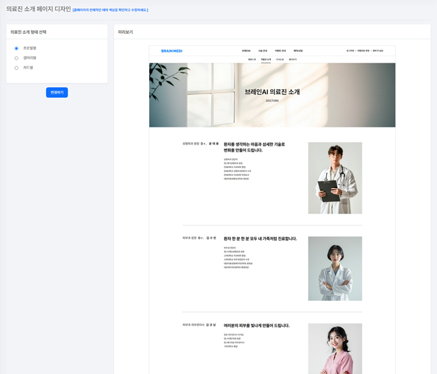Switch to the 병원소개 sub-tab
Viewport: 437px width, 374px height.
coord(252,59)
